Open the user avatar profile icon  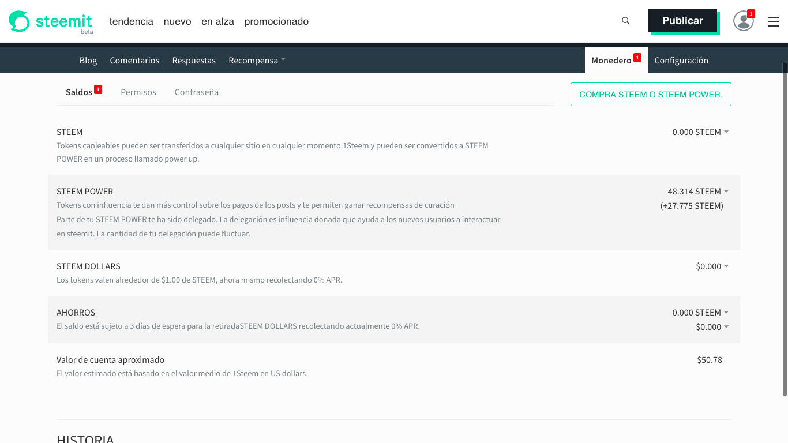pyautogui.click(x=744, y=21)
